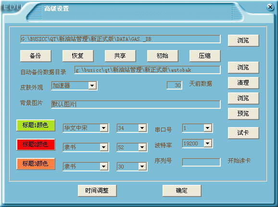Pick the green 标题1颜色 swatch
Screen dimensions: 278x207
(36, 125)
